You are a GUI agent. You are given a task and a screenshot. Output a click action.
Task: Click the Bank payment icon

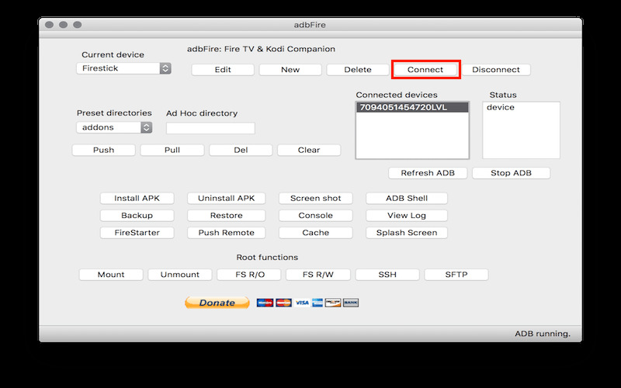(351, 303)
